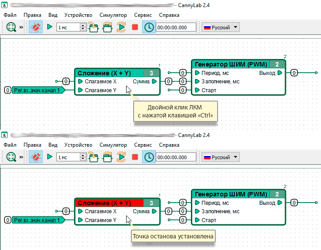Click zoom-to-fit magnifier icon in red-header window
The width and height of the screenshot is (321, 250).
[x=11, y=157]
